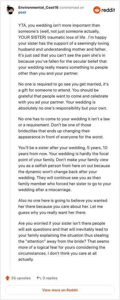Click the paragraph starting "No one is required"
The height and width of the screenshot is (300, 120).
pos(63,96)
